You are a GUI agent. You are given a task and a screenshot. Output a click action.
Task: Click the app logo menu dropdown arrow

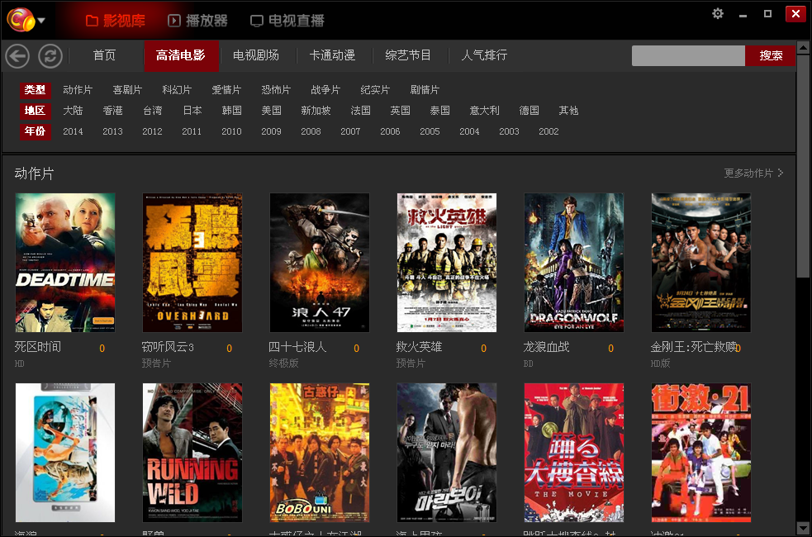(41, 21)
